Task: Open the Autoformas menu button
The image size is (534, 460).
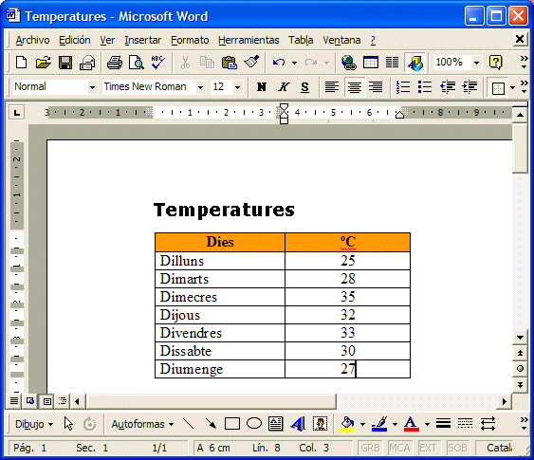Action: point(142,424)
